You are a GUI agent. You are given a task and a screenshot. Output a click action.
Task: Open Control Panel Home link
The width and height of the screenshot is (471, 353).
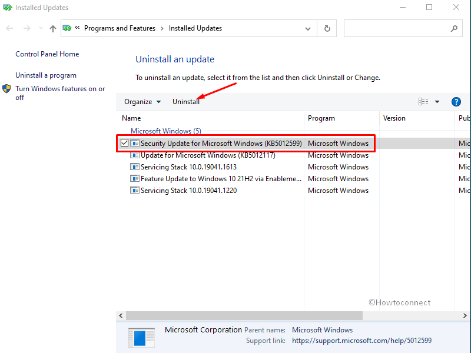coord(47,54)
